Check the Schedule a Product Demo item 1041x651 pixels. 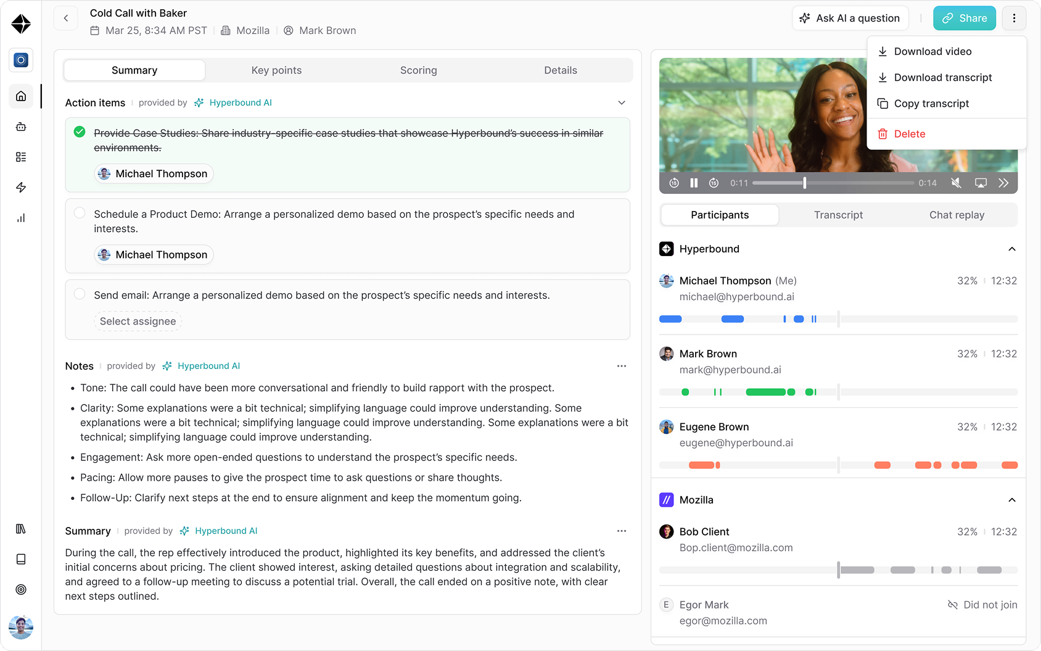pos(80,213)
